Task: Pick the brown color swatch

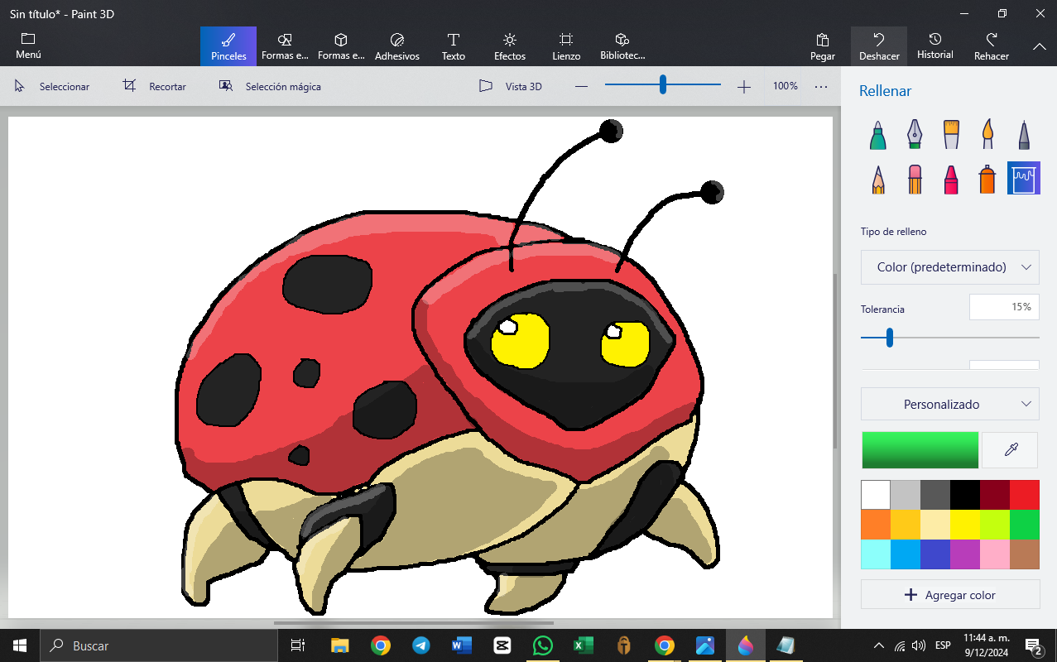Action: pos(1025,554)
